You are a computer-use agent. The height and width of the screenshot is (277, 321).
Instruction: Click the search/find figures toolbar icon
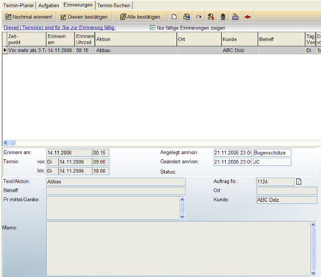(x=211, y=17)
